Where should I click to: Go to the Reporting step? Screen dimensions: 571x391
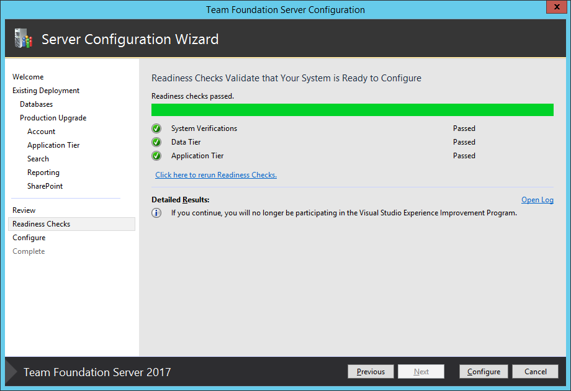pos(43,173)
